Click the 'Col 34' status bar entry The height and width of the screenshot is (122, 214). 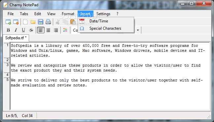(27, 116)
